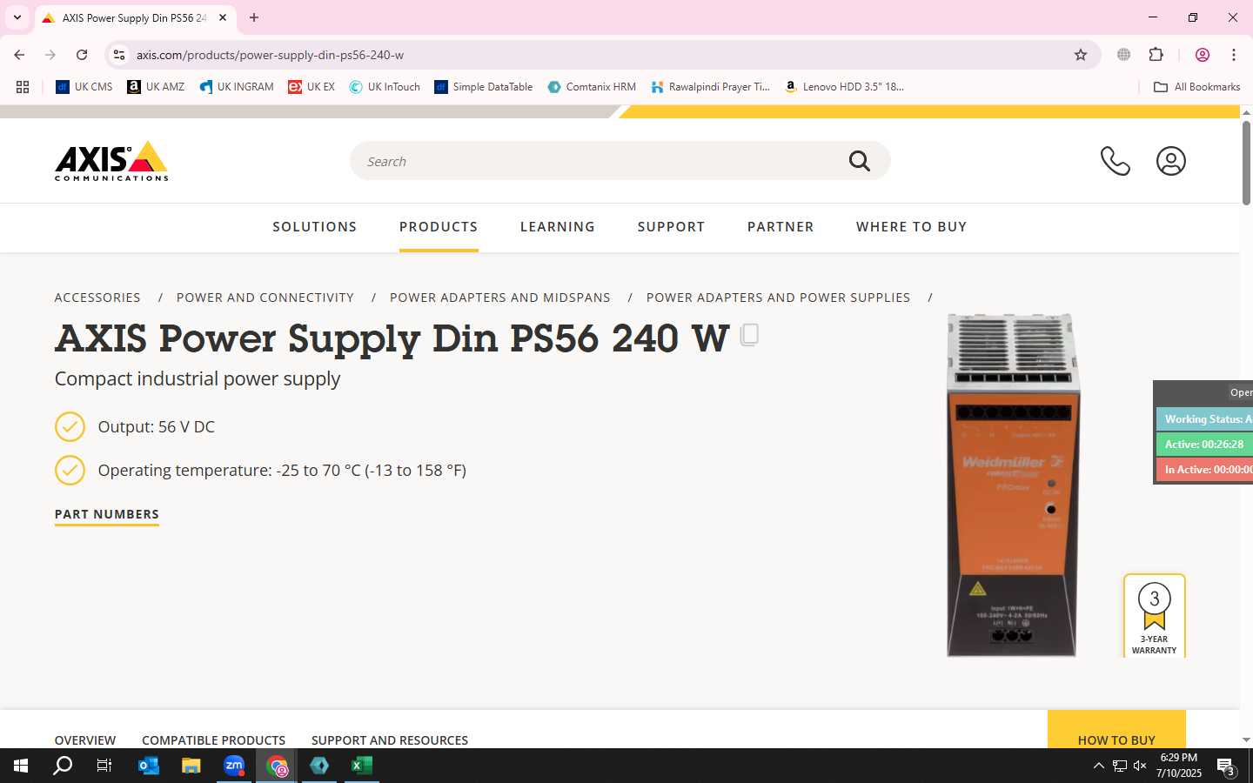Go to POWER ADAPTERS AND MIDSPANS breadcrumb
The width and height of the screenshot is (1253, 783).
500,298
